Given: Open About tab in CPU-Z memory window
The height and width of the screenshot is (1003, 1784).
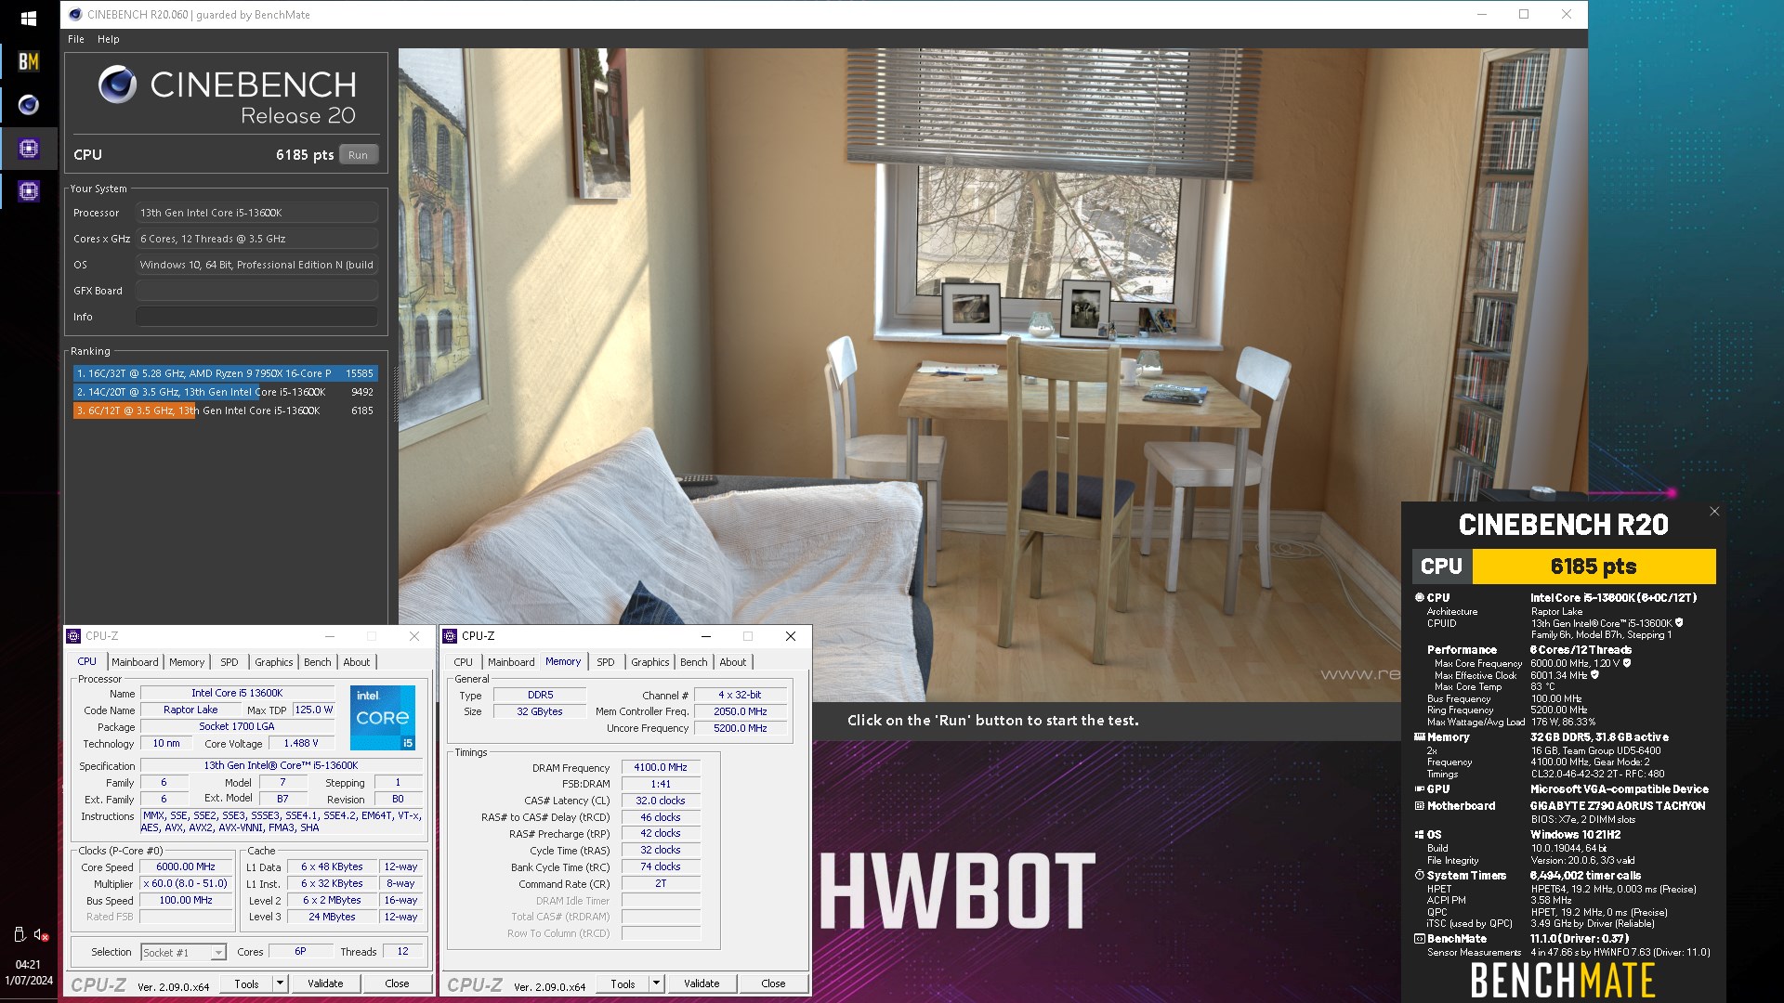Looking at the screenshot, I should pos(733,662).
